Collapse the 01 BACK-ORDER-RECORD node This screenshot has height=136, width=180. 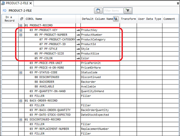21,101
